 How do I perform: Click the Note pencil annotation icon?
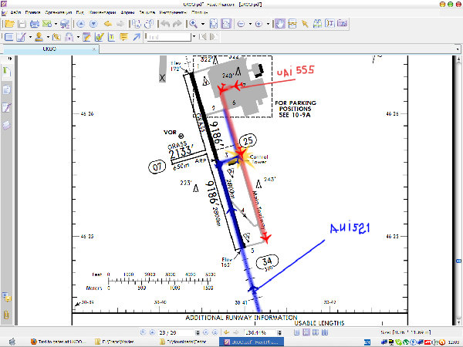point(86,37)
